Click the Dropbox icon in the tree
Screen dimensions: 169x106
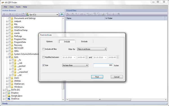[x=9, y=93]
